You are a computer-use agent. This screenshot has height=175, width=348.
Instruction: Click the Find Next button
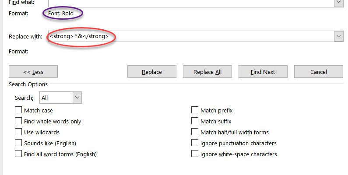(x=263, y=72)
